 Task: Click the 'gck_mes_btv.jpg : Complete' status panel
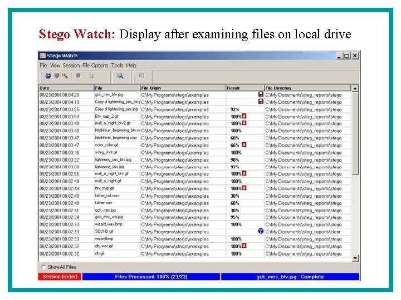click(290, 277)
